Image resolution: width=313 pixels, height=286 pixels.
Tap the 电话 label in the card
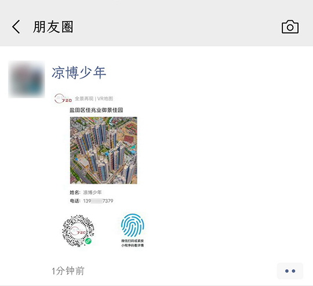(x=75, y=201)
